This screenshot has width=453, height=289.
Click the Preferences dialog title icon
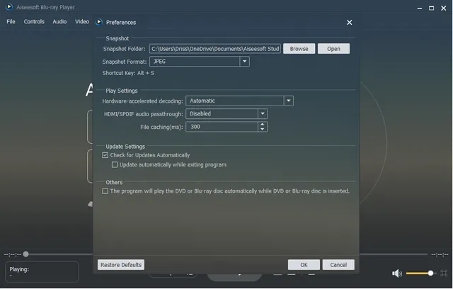[99, 23]
